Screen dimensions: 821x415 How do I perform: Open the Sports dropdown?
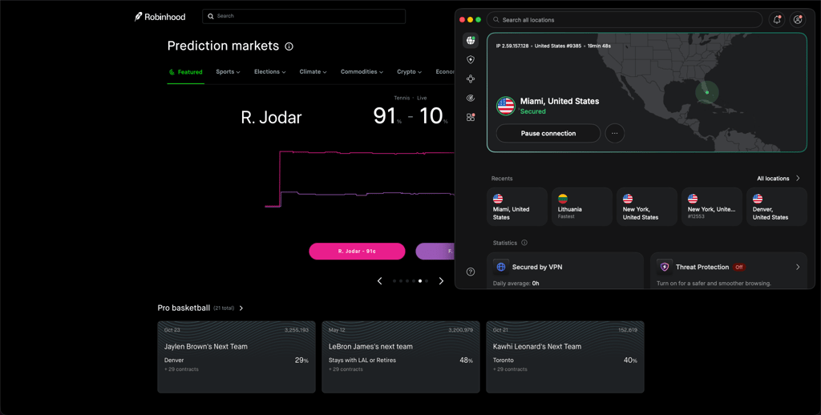(228, 71)
